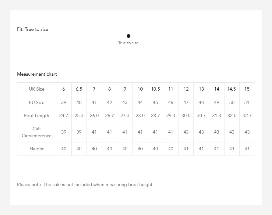Click UK size 10.5 cell
This screenshot has width=272, height=215.
pyautogui.click(x=155, y=89)
